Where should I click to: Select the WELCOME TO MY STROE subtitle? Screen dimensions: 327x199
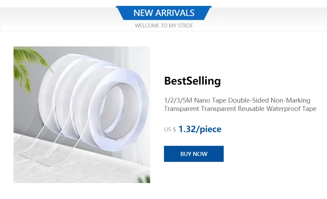click(164, 26)
